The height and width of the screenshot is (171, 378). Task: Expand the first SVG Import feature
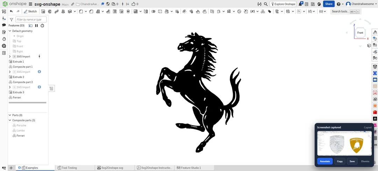[10, 56]
